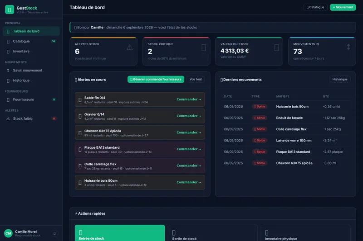This screenshot has height=241, width=363.
Task: Click the Chevron 63×75 épicéa alert row icon
Action: coord(80,133)
